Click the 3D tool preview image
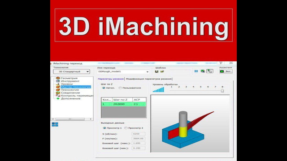This screenshot has width=287, height=161. click(x=190, y=123)
